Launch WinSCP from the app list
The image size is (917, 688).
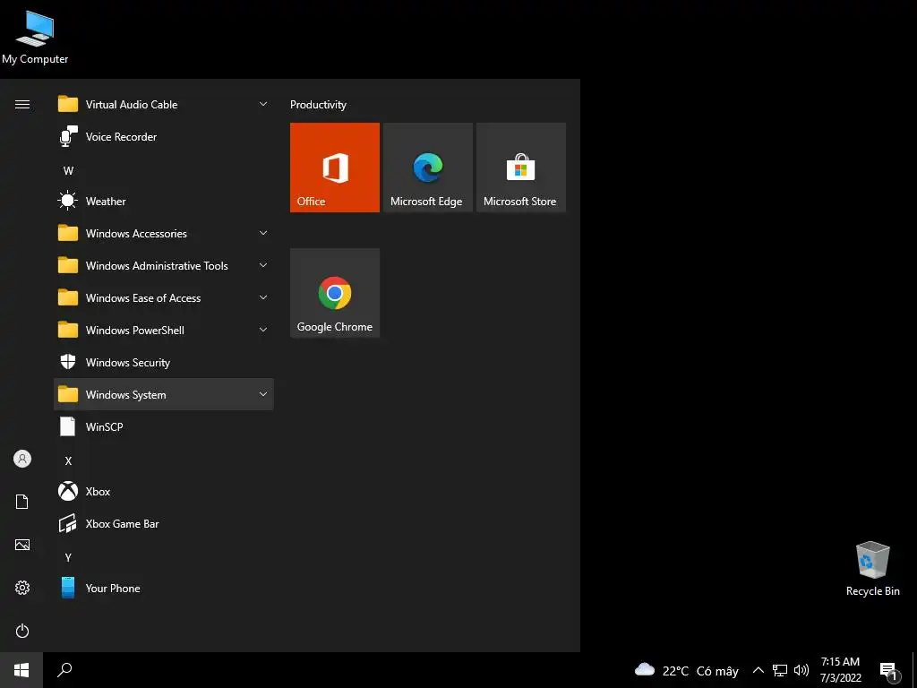click(164, 426)
